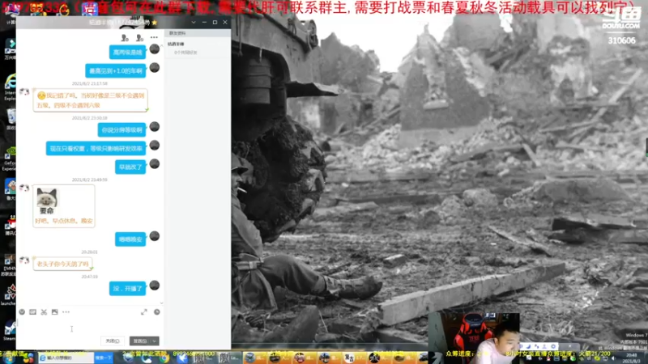Click the friend profile tab header
This screenshot has width=648, height=364.
click(x=177, y=33)
